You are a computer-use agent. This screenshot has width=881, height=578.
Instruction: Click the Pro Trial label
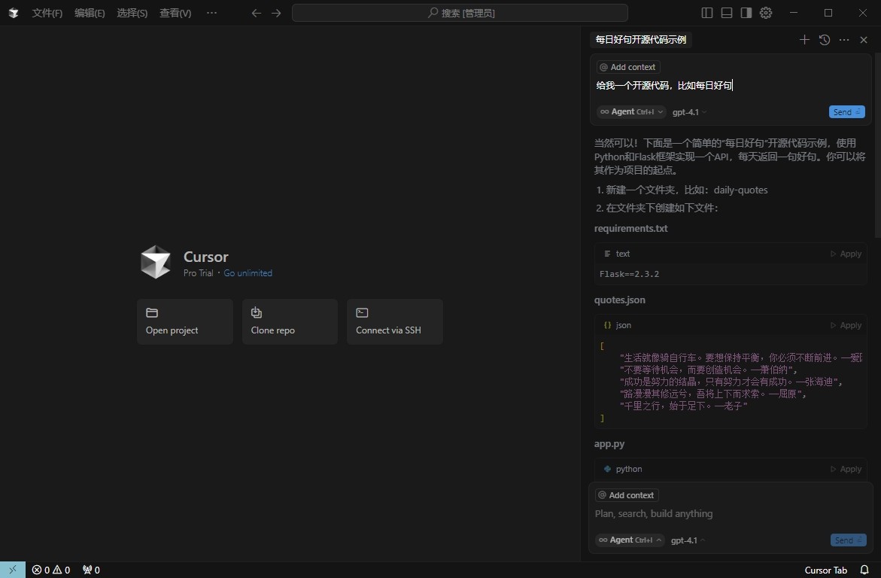[199, 273]
